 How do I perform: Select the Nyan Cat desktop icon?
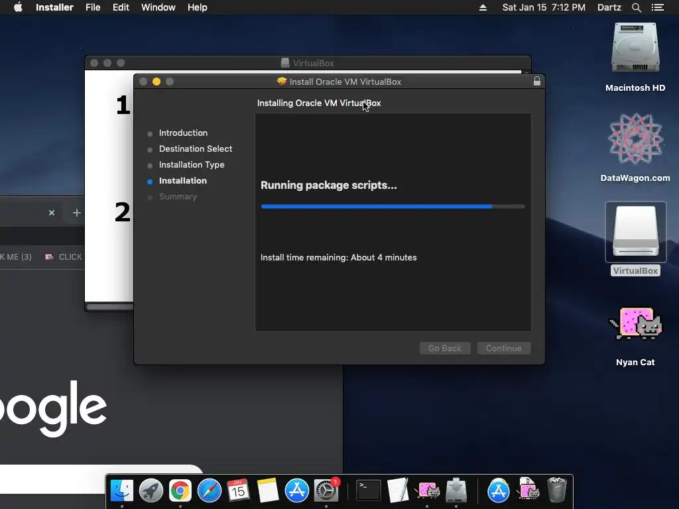tap(635, 336)
